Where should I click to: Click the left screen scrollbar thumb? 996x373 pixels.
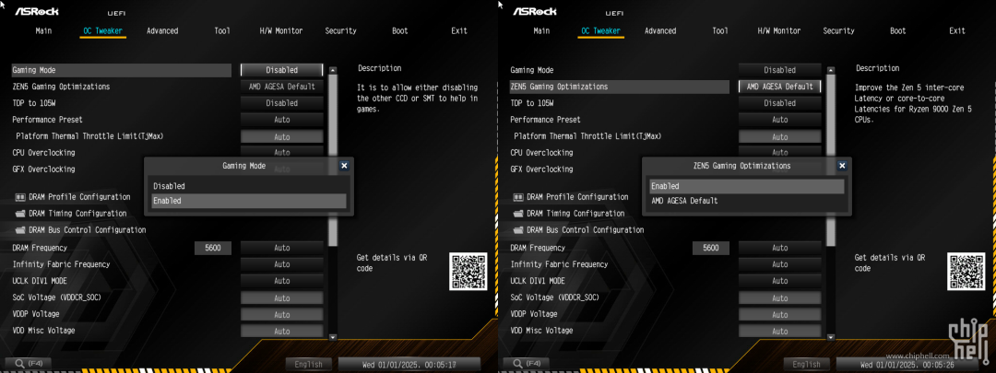click(333, 161)
